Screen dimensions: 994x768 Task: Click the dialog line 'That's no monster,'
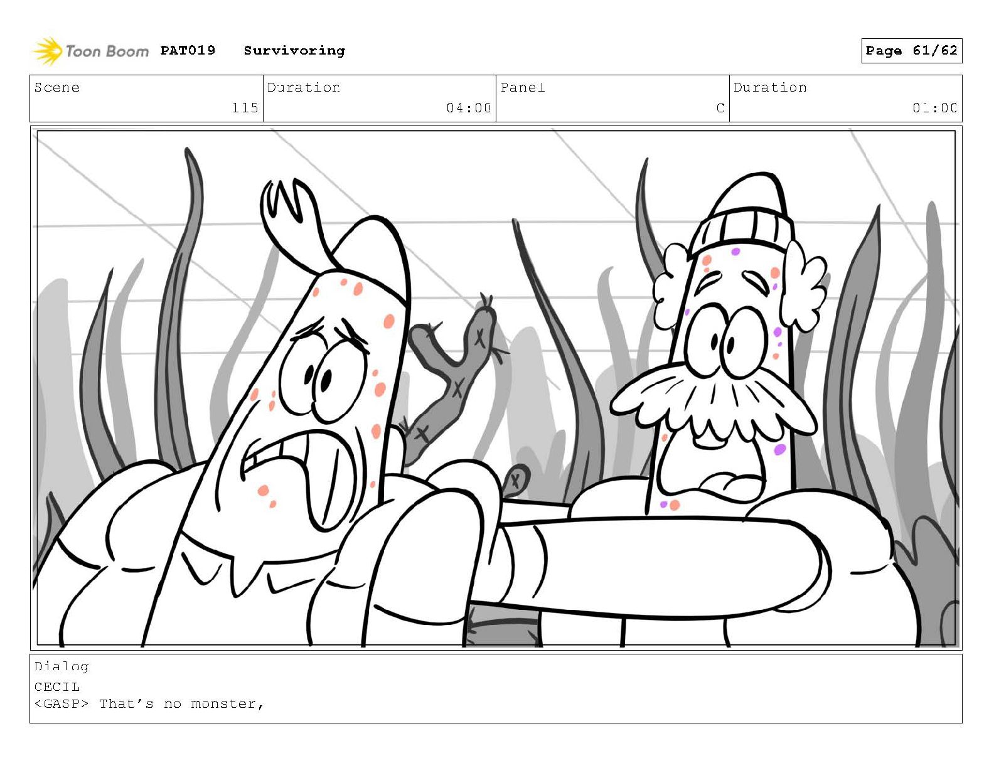(x=182, y=704)
